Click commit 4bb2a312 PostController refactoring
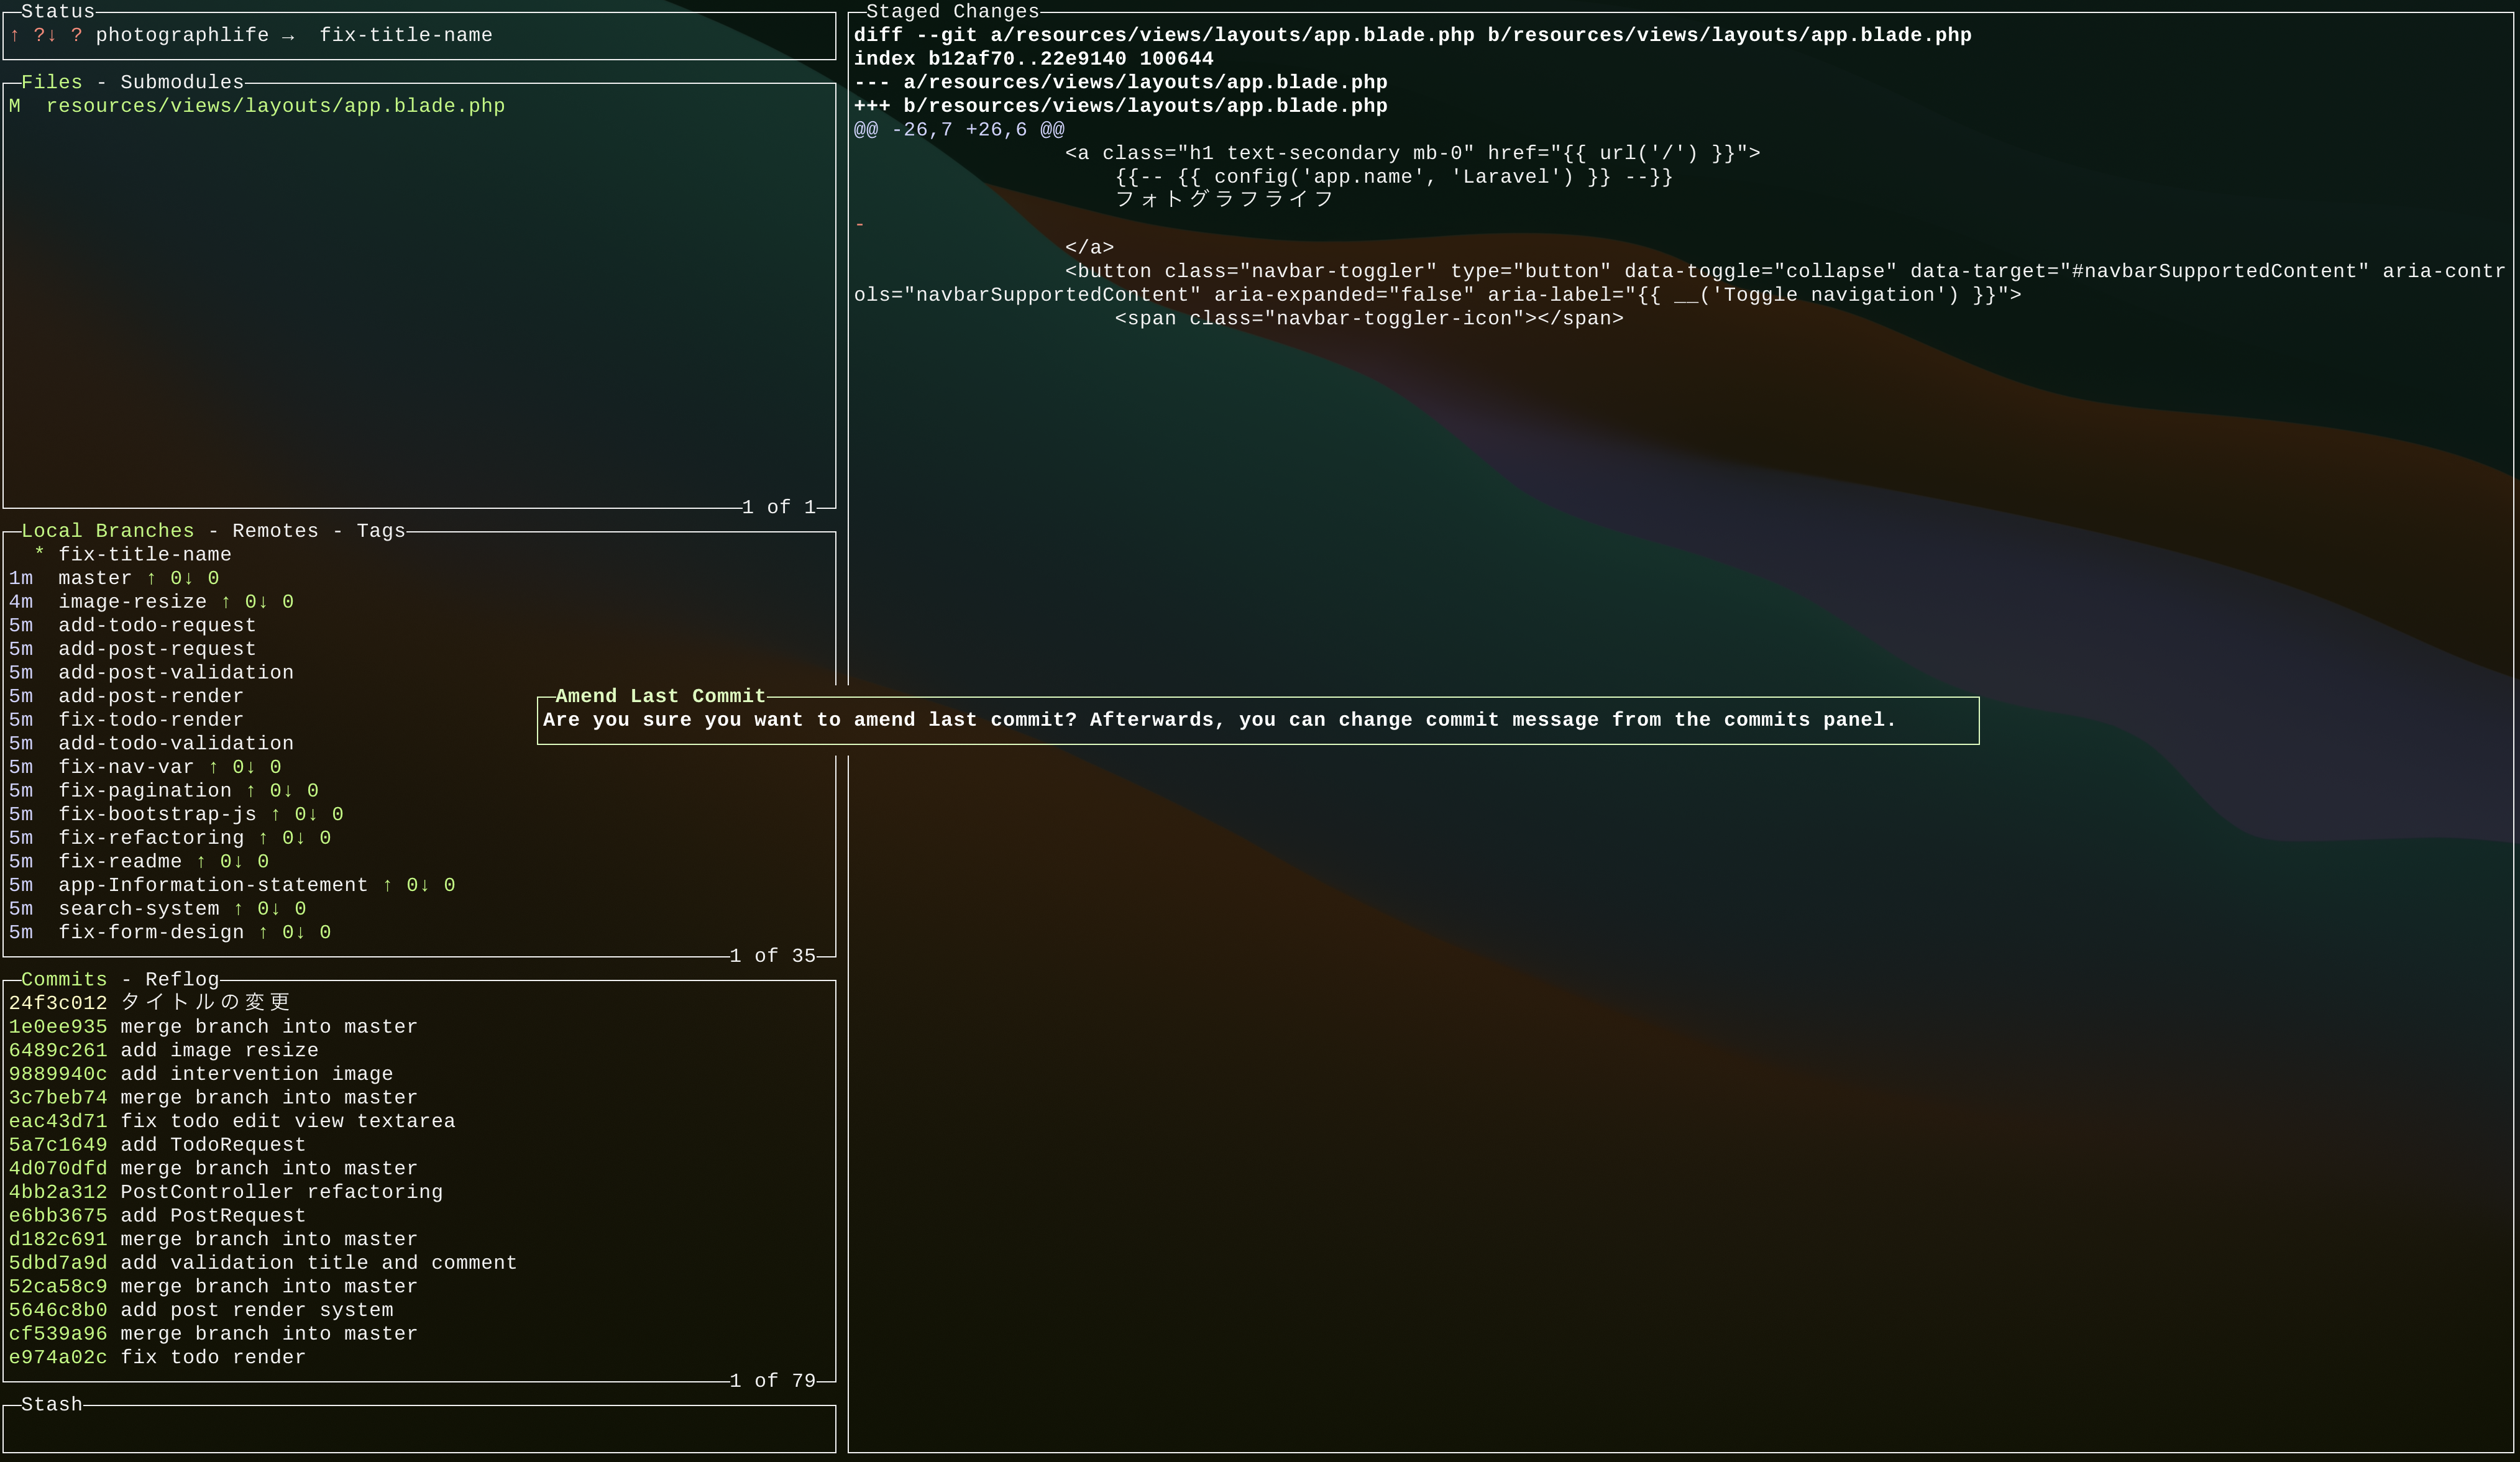2520x1462 pixels. click(x=225, y=1192)
